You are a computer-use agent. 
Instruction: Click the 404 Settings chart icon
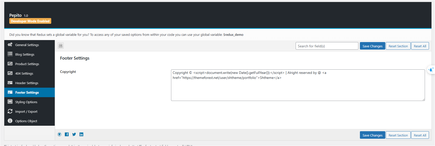tap(10, 73)
